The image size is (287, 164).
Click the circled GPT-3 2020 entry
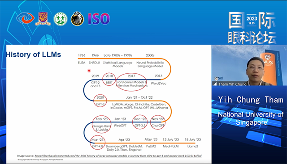tap(100, 101)
